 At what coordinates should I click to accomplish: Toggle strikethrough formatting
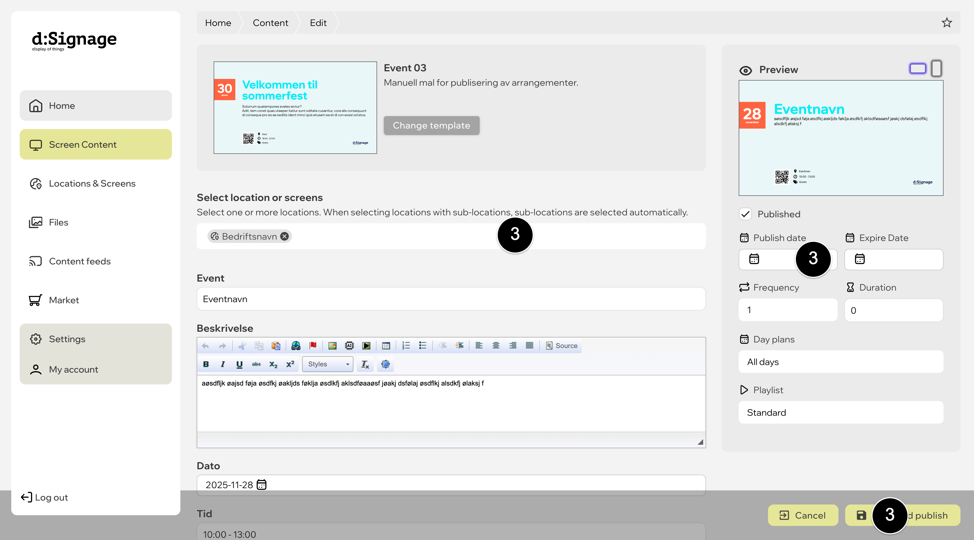[x=256, y=364]
